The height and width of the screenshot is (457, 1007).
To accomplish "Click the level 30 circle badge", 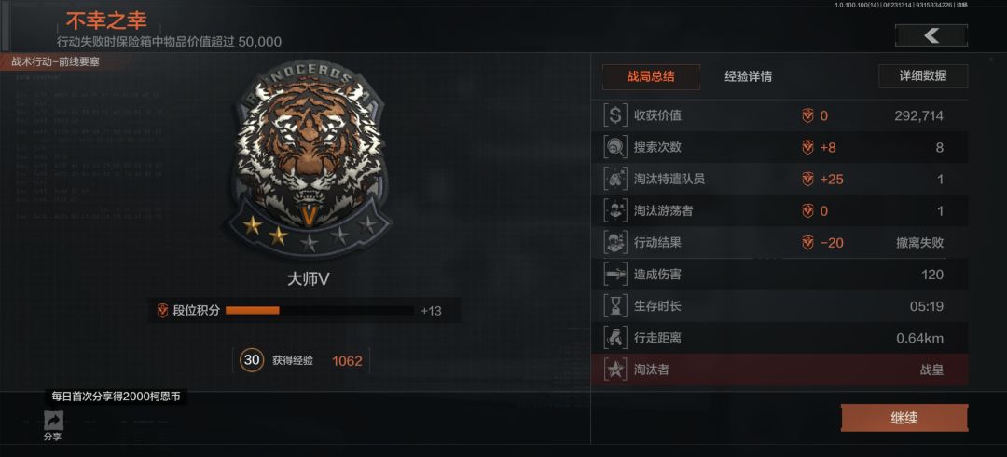I will 252,360.
